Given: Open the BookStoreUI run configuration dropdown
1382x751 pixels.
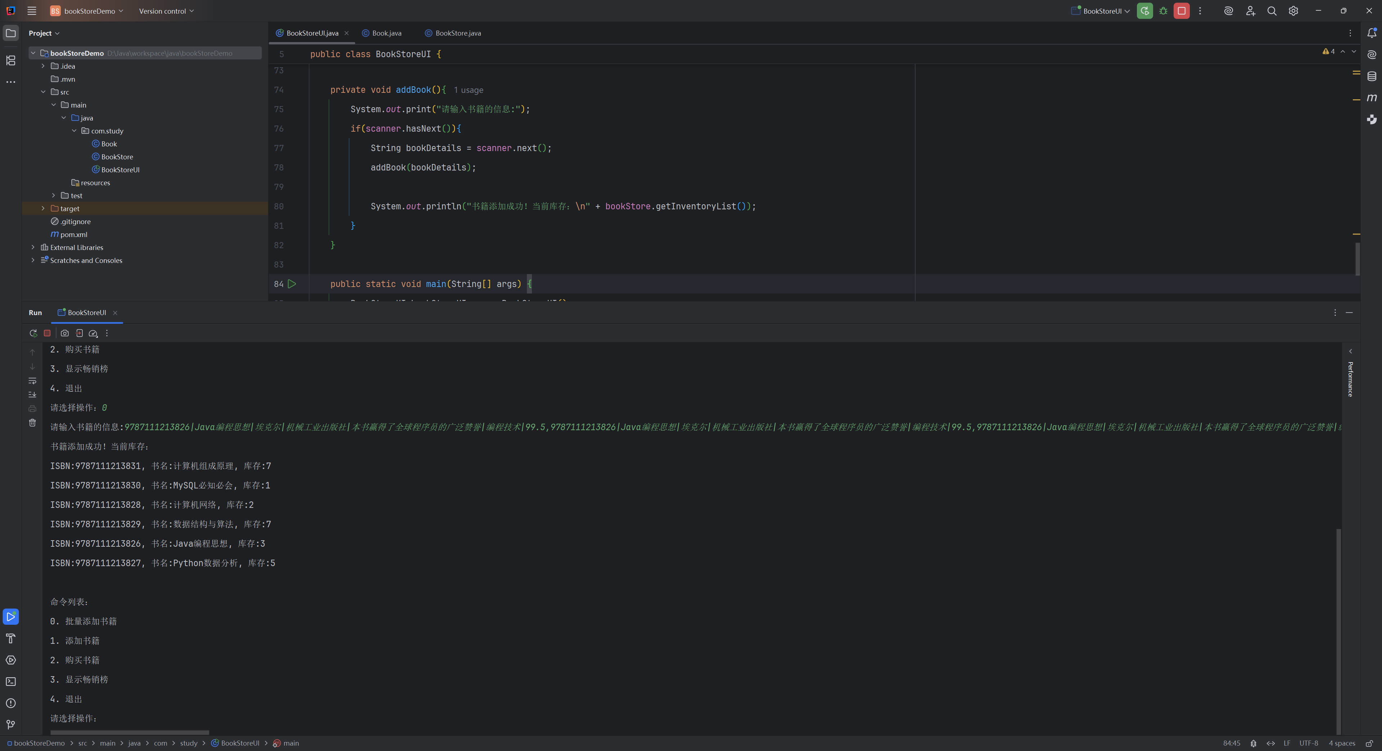Looking at the screenshot, I should pos(1100,11).
